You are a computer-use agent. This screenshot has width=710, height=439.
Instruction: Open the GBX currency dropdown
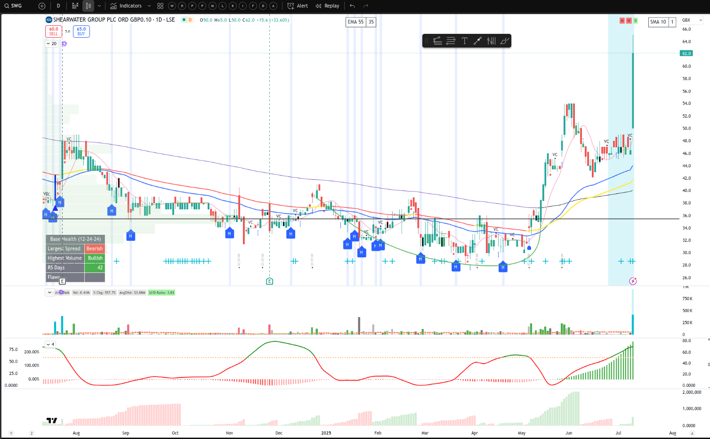point(692,20)
